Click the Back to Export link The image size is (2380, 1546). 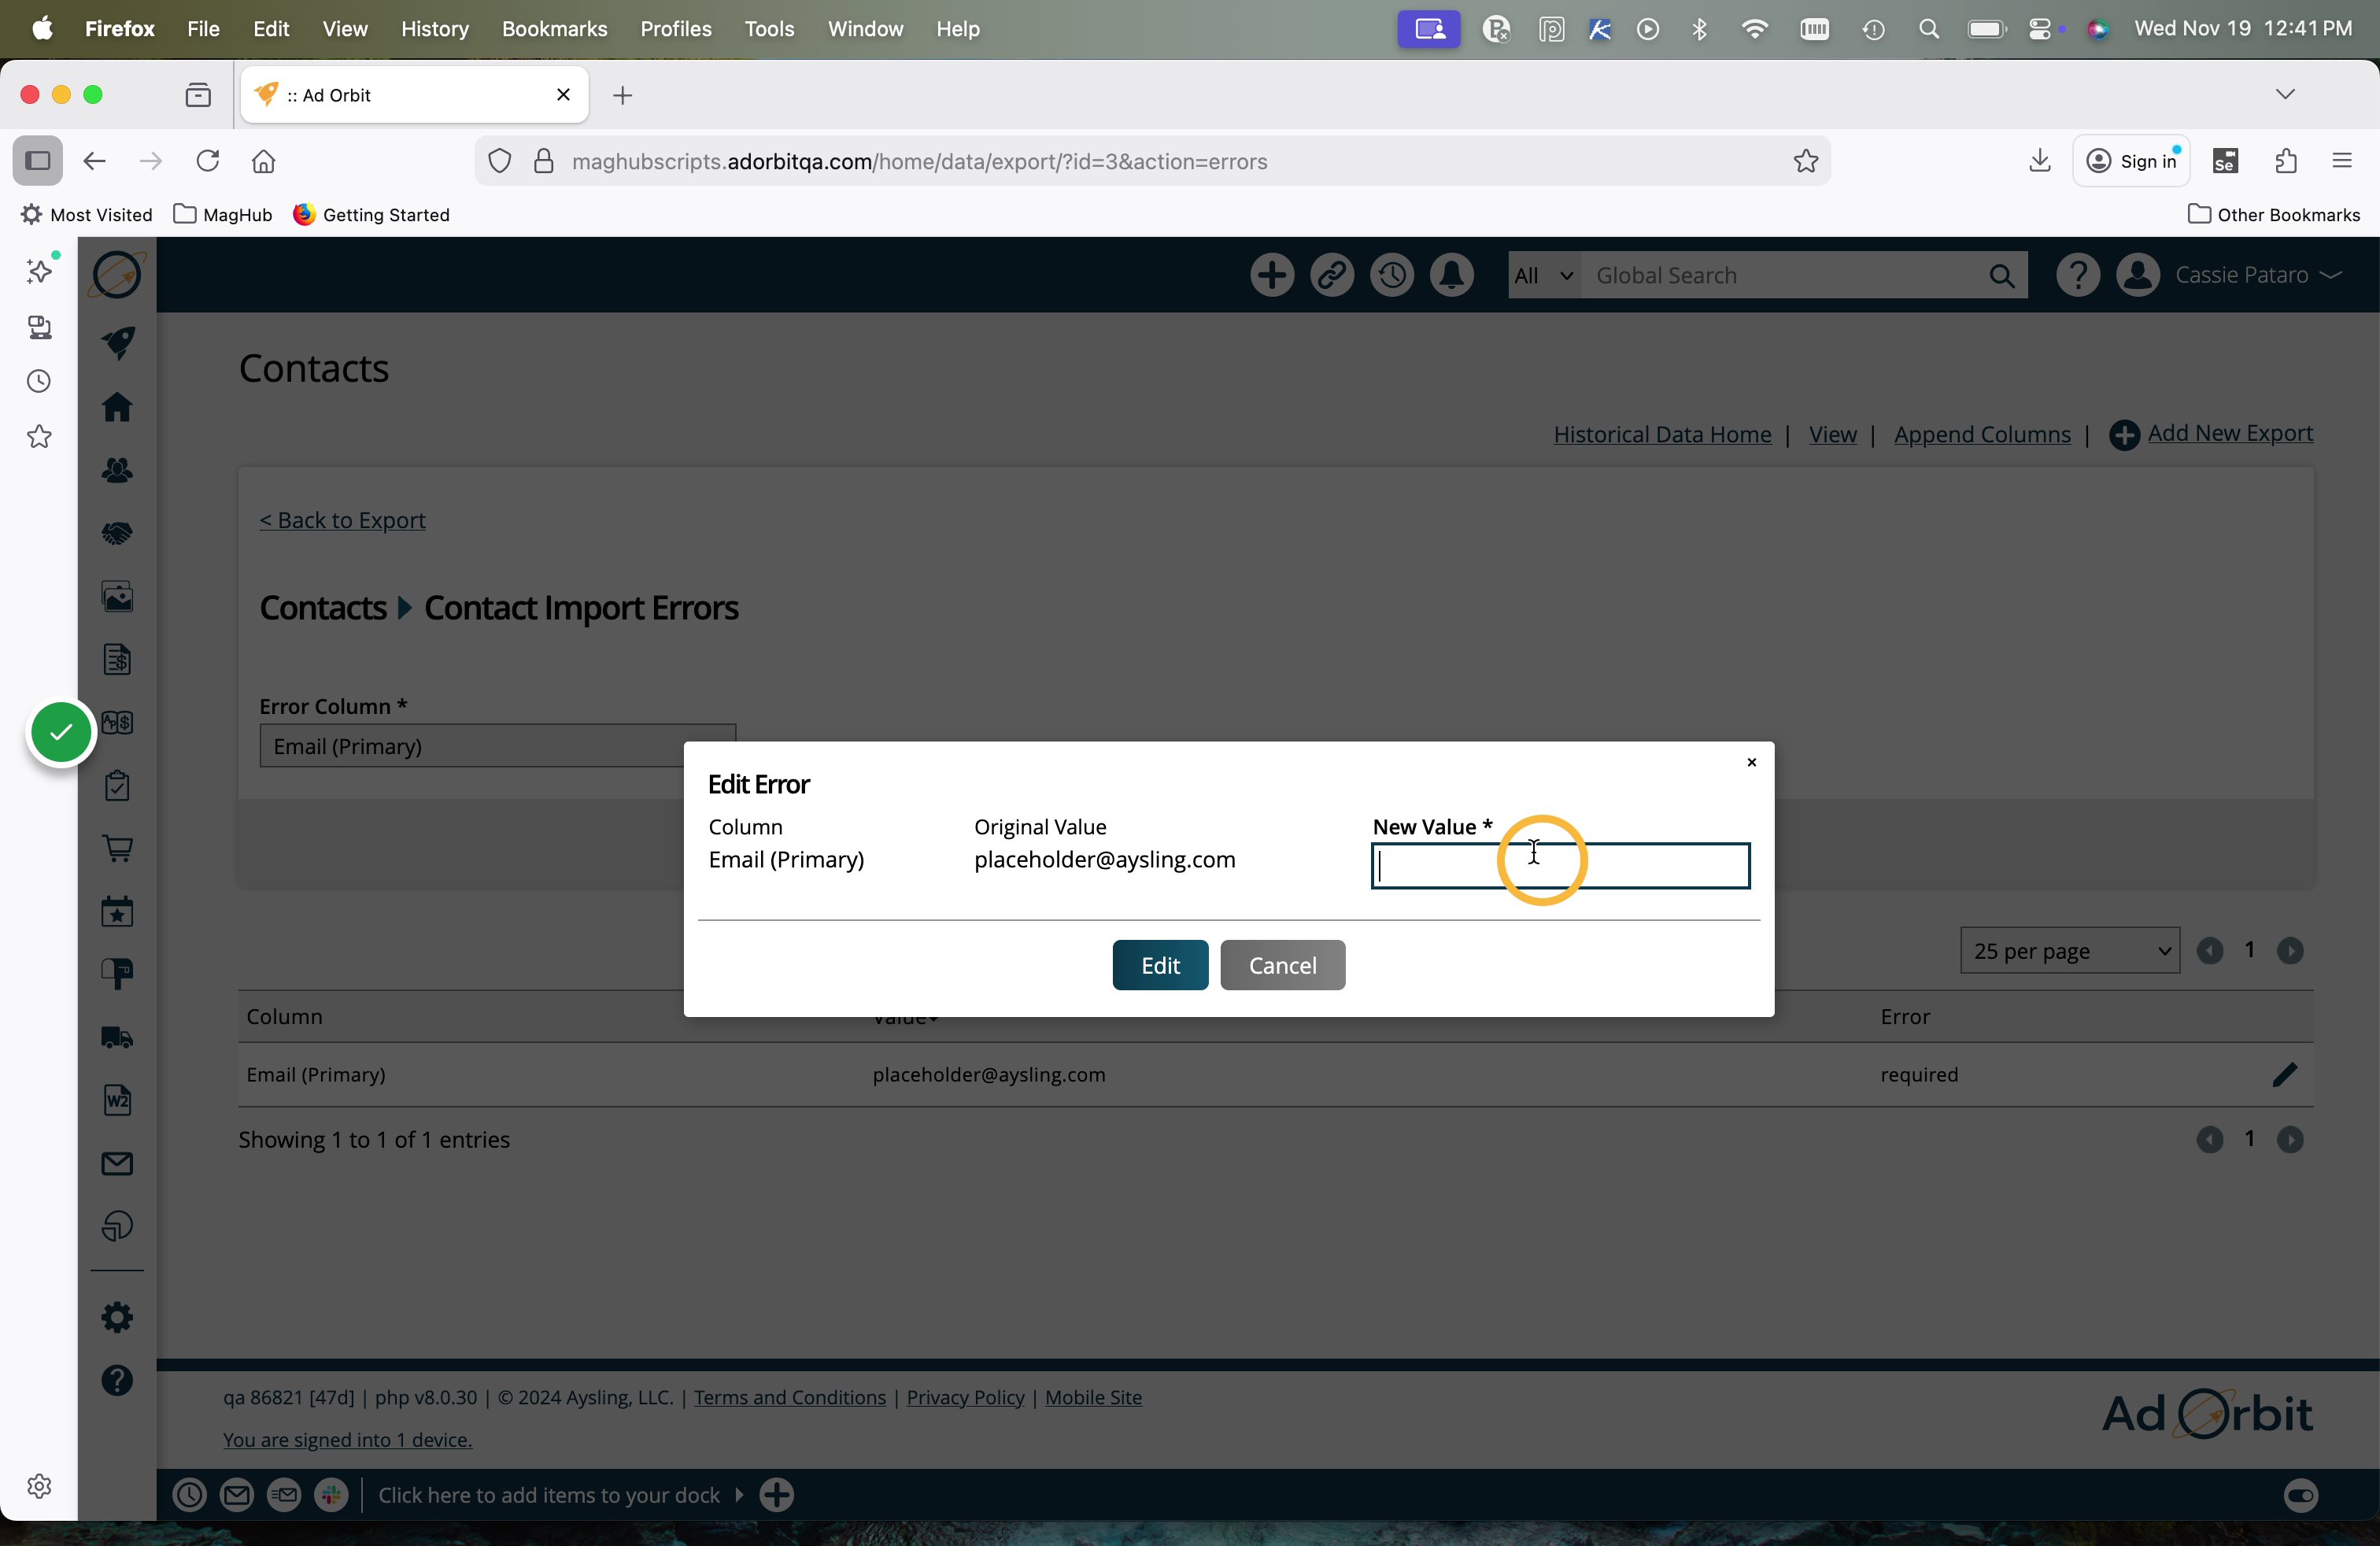click(342, 520)
